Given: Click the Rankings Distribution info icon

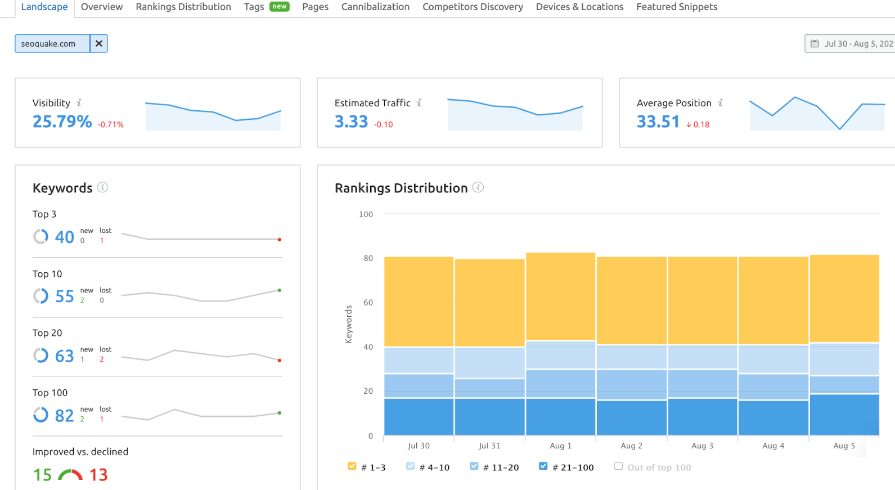Looking at the screenshot, I should click(x=478, y=187).
